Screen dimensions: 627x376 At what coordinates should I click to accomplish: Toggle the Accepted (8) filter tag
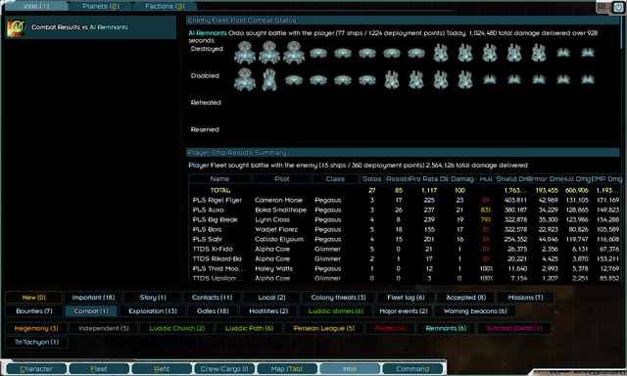[x=466, y=298]
